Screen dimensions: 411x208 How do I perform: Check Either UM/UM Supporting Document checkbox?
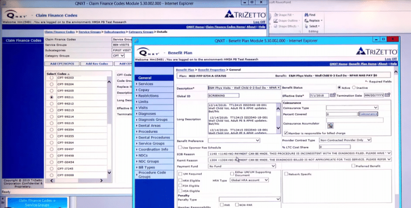[232, 173]
